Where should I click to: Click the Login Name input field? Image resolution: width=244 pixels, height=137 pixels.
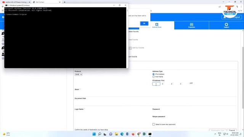(x=112, y=113)
